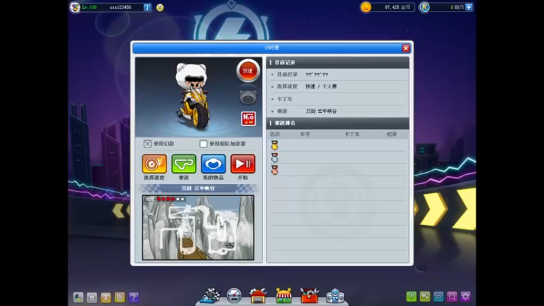Open the green 赛道 track selection icon

(184, 164)
